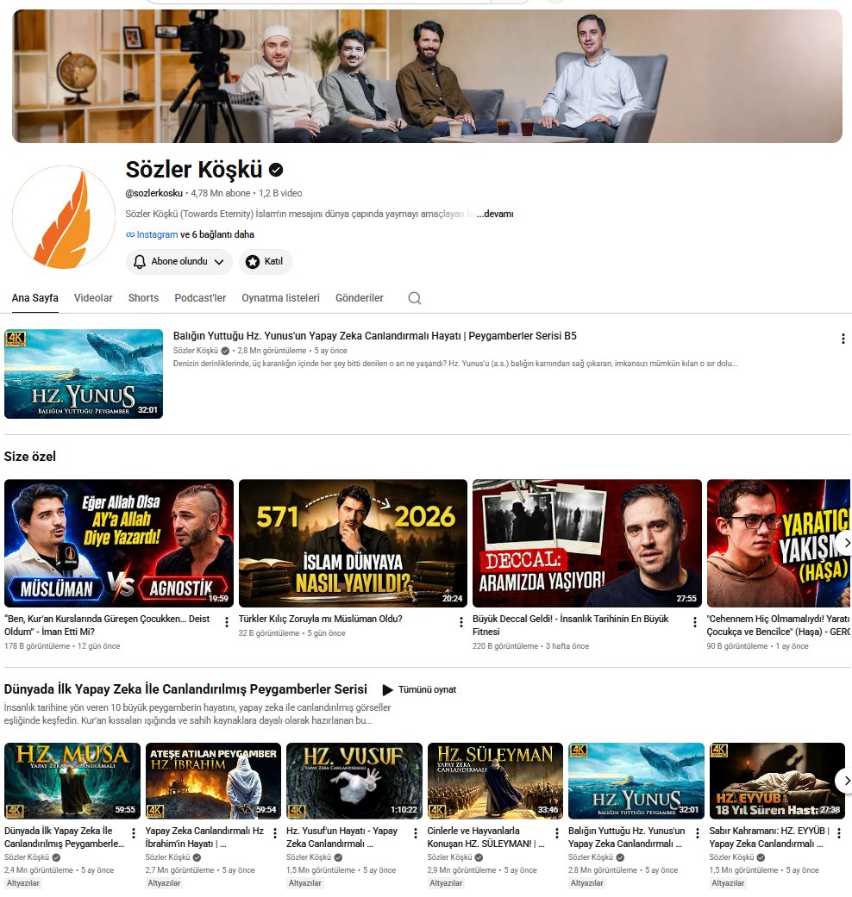Click the Sözler Köşkü channel name under the featured video title
The width and height of the screenshot is (852, 897).
pos(195,351)
